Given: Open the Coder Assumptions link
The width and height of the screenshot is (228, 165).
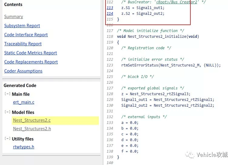Looking at the screenshot, I should (23, 71).
